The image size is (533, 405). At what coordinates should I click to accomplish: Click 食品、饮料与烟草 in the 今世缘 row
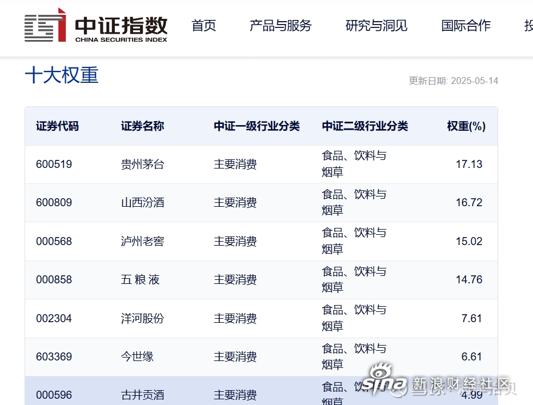[354, 356]
